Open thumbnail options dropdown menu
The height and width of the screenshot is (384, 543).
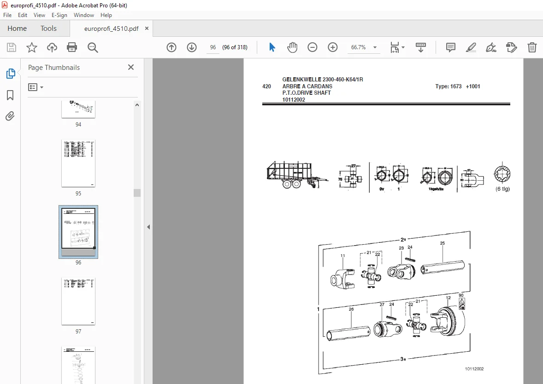click(x=35, y=87)
